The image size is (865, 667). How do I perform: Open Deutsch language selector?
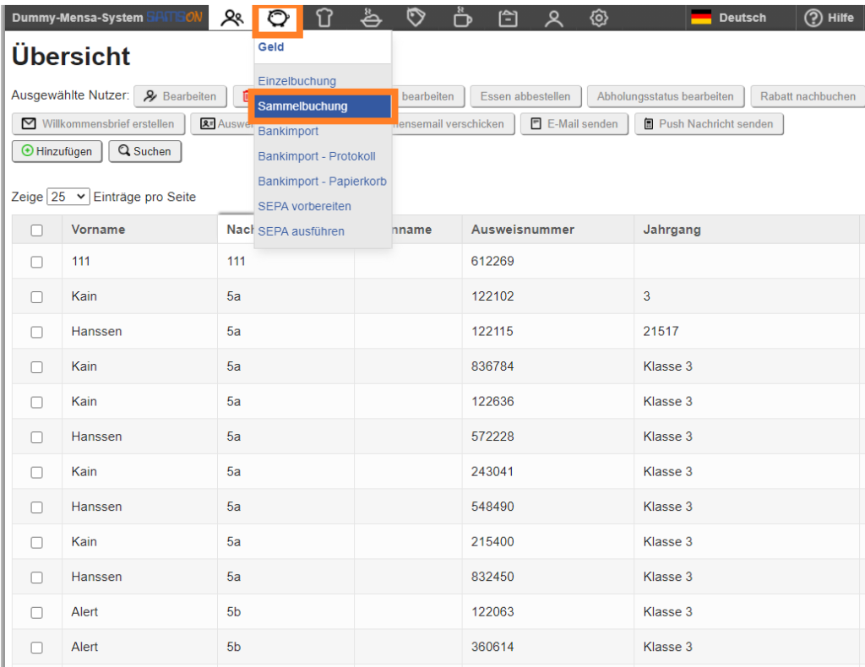pyautogui.click(x=742, y=18)
